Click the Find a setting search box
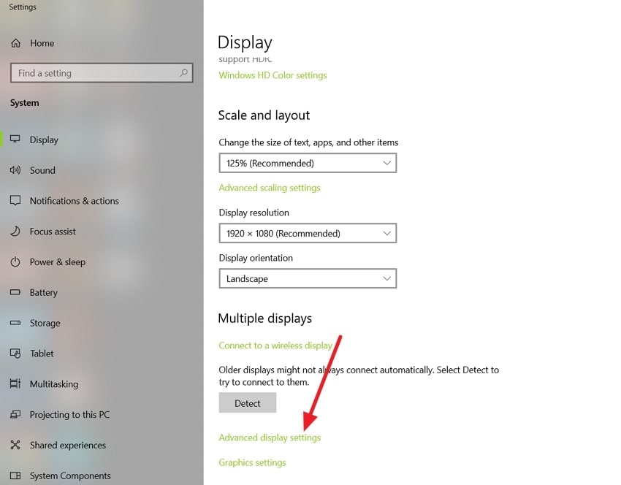Viewport: 621px width, 485px height. coord(101,73)
